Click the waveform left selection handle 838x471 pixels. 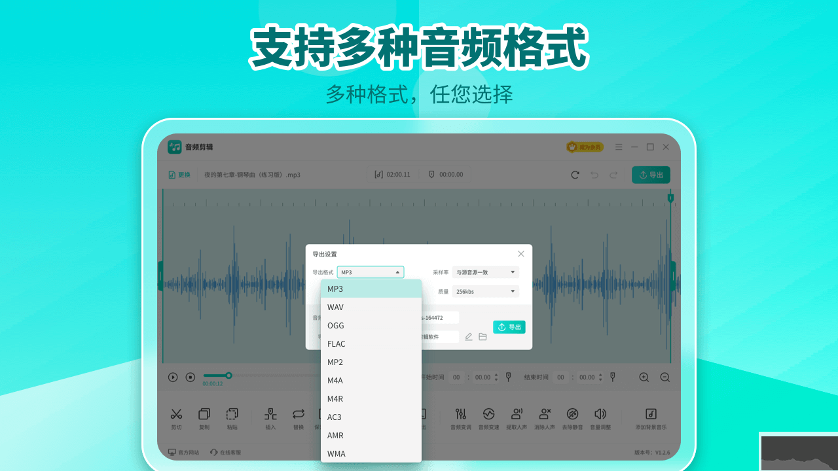click(x=160, y=276)
